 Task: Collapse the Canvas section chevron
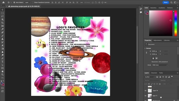coord(145,48)
